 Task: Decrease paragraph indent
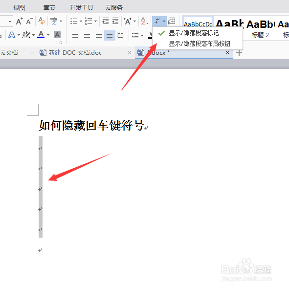click(106, 21)
